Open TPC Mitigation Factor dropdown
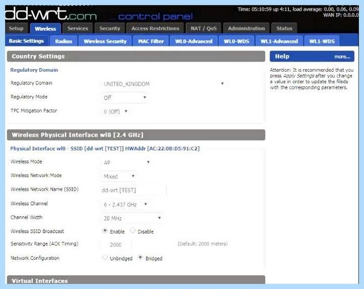Screen dimensions: 364x289 [115, 112]
